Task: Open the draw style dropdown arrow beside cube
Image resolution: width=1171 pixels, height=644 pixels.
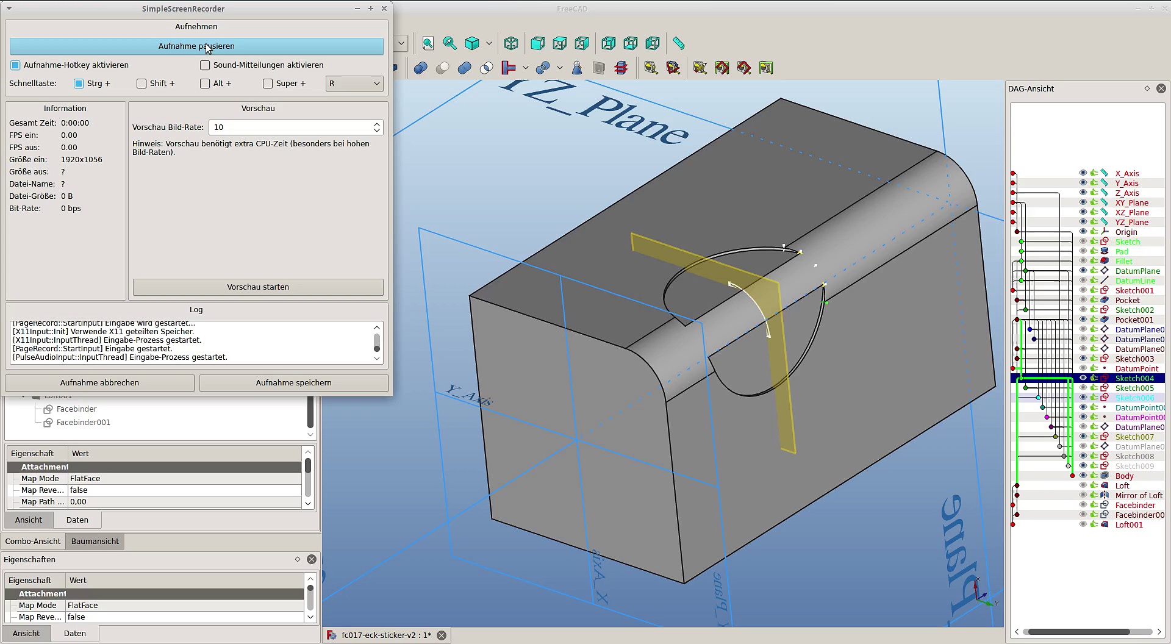Action: point(489,43)
